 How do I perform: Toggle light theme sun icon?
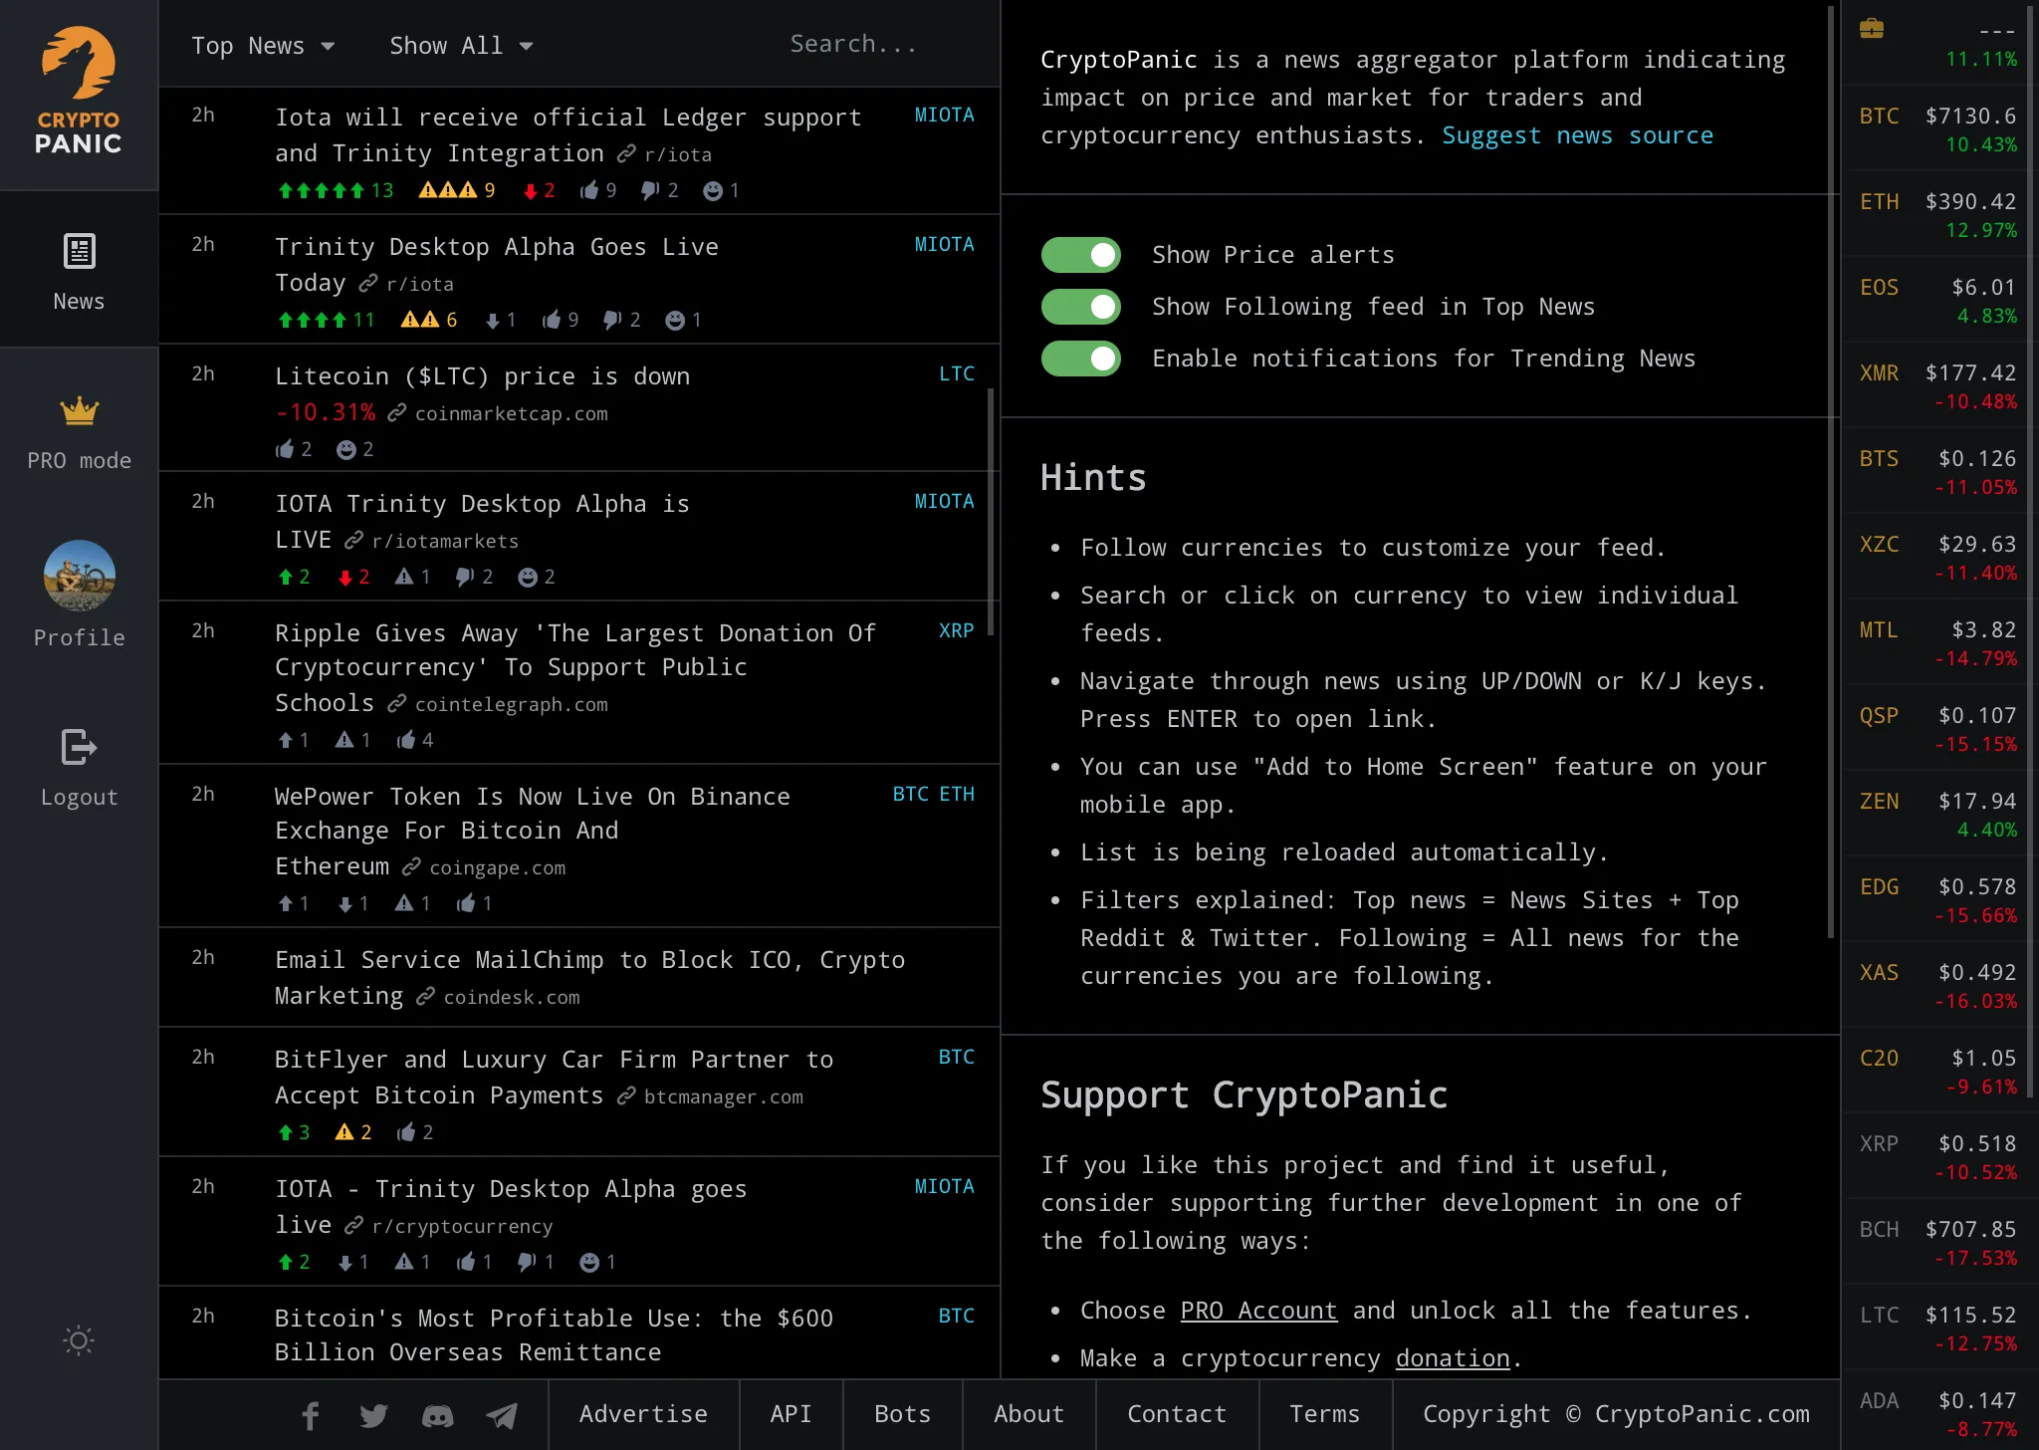(x=79, y=1340)
